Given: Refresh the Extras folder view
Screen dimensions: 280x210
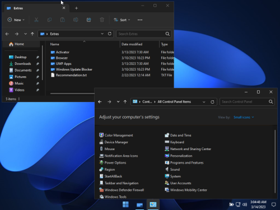Looking at the screenshot, I should 110,34.
